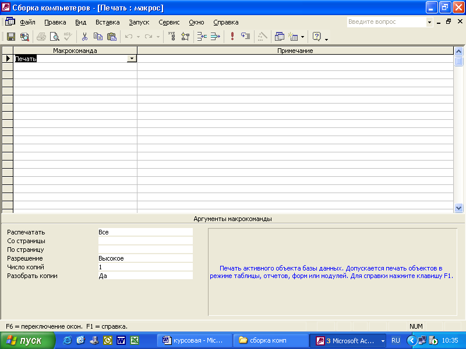Click the Макрокоманда column header
The image size is (466, 349).
coord(75,51)
